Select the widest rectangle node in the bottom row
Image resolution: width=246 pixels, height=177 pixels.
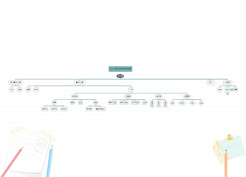point(100,109)
